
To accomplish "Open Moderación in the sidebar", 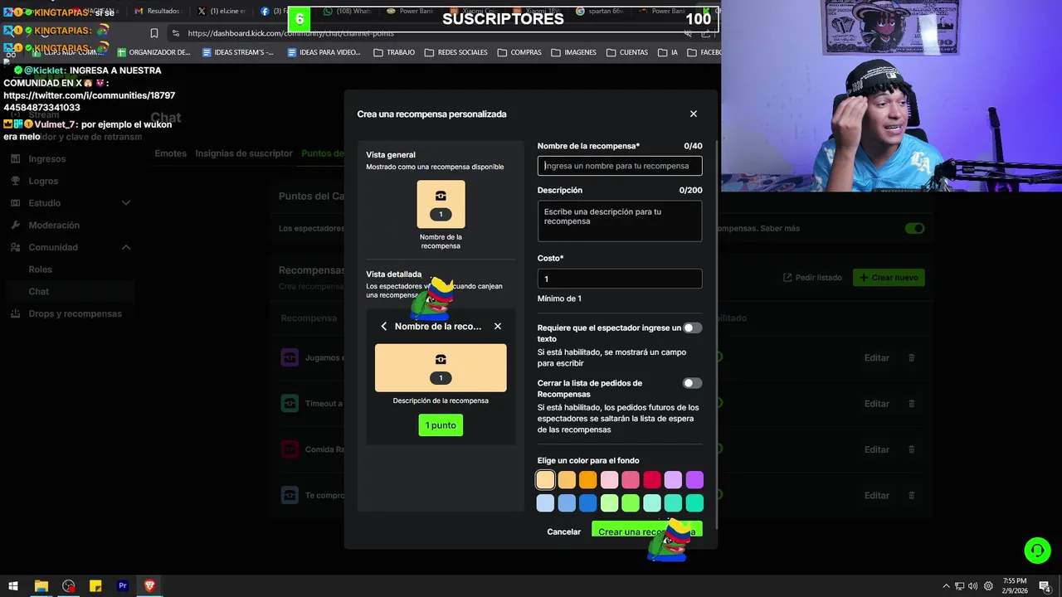I will pyautogui.click(x=54, y=226).
